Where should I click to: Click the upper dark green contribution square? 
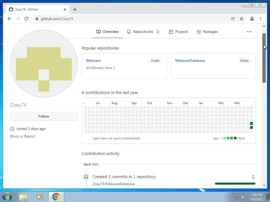pyautogui.click(x=251, y=124)
